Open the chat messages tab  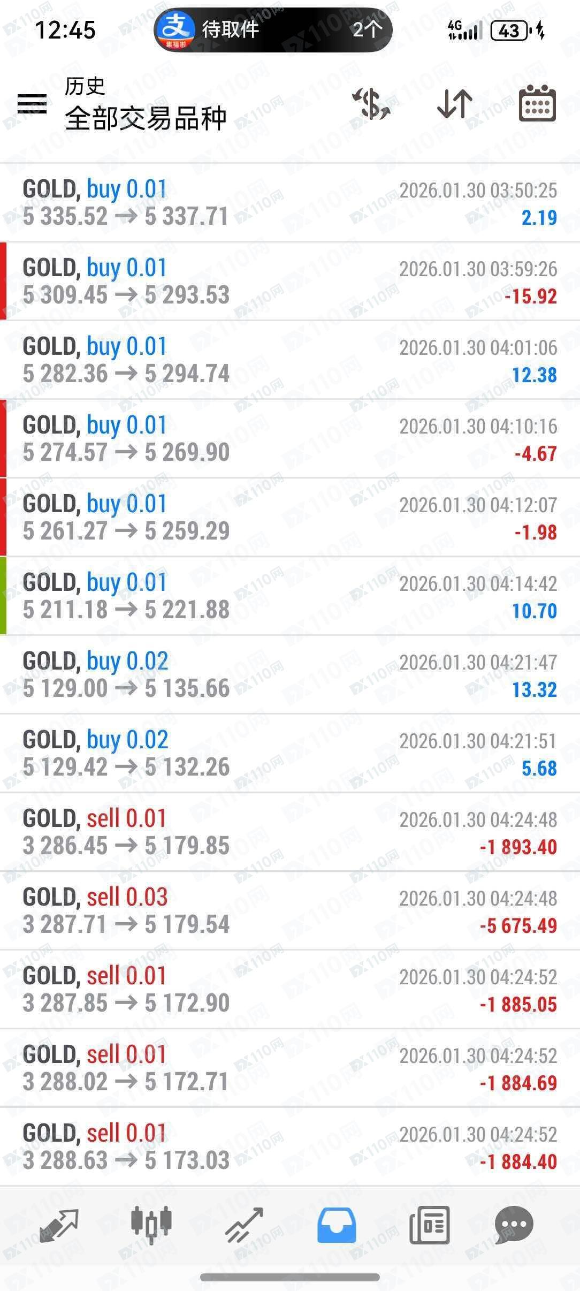click(x=514, y=1225)
